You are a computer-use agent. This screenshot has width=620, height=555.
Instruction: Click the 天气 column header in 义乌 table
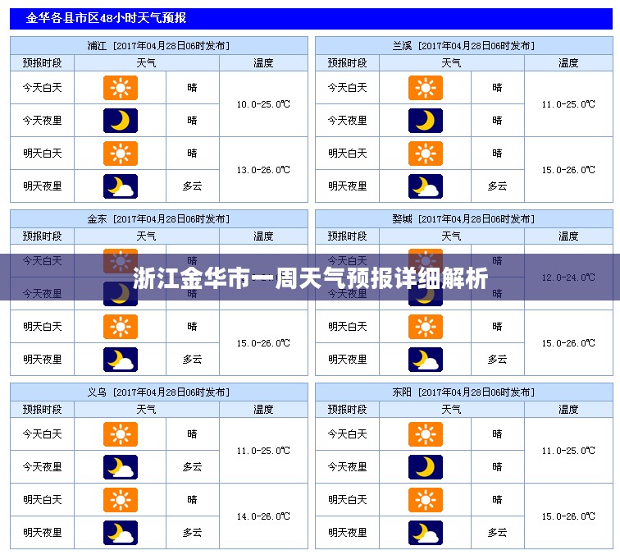pos(146,410)
